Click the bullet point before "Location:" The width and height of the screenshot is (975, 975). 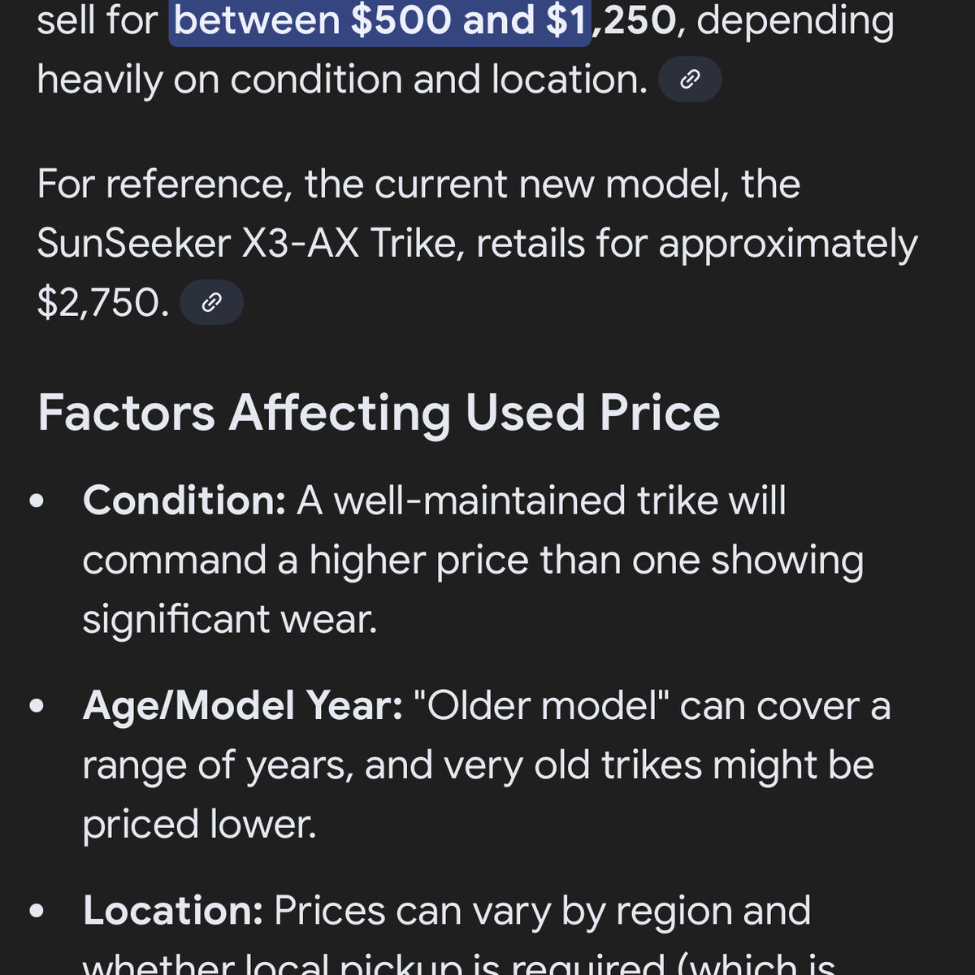[x=37, y=912]
